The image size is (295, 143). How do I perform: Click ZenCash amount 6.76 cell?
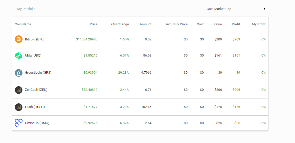tap(148, 90)
